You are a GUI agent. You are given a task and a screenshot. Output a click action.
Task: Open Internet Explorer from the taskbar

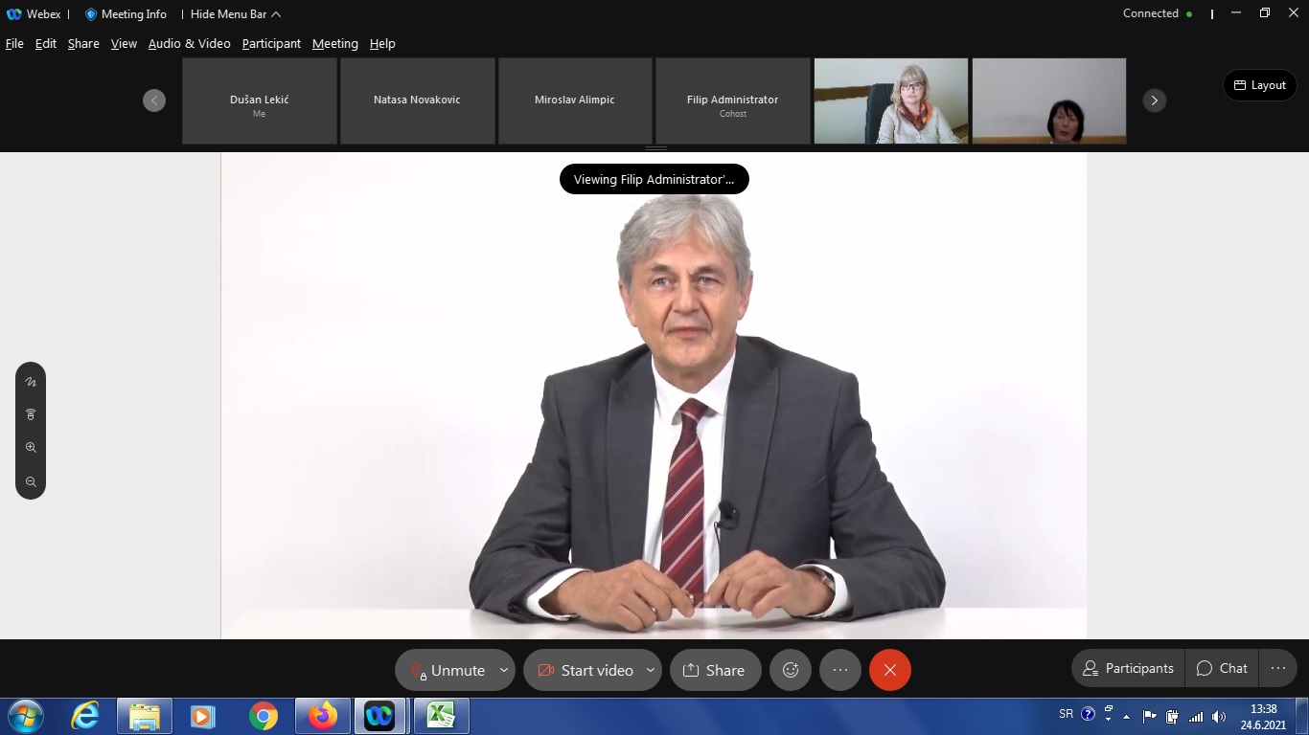[x=85, y=716]
